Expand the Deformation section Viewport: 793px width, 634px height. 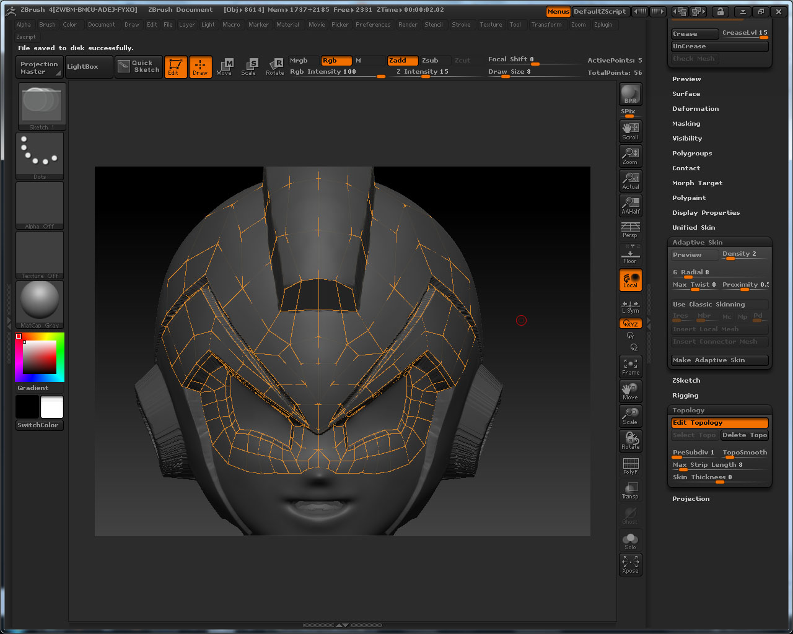(x=695, y=109)
